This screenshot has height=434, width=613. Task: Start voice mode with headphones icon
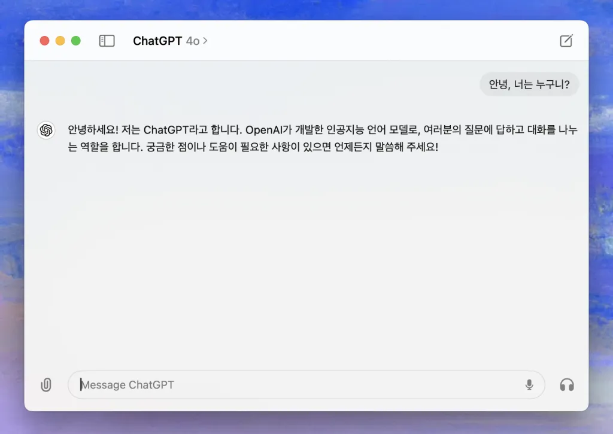567,385
